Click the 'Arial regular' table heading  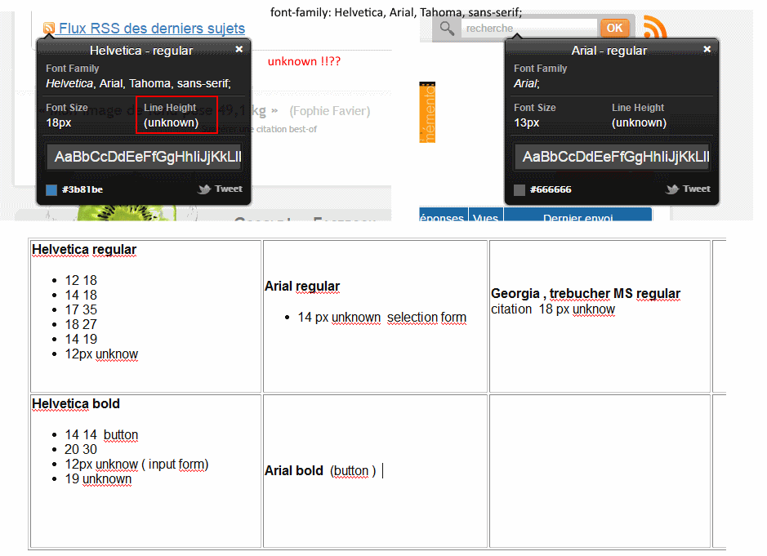[x=302, y=286]
